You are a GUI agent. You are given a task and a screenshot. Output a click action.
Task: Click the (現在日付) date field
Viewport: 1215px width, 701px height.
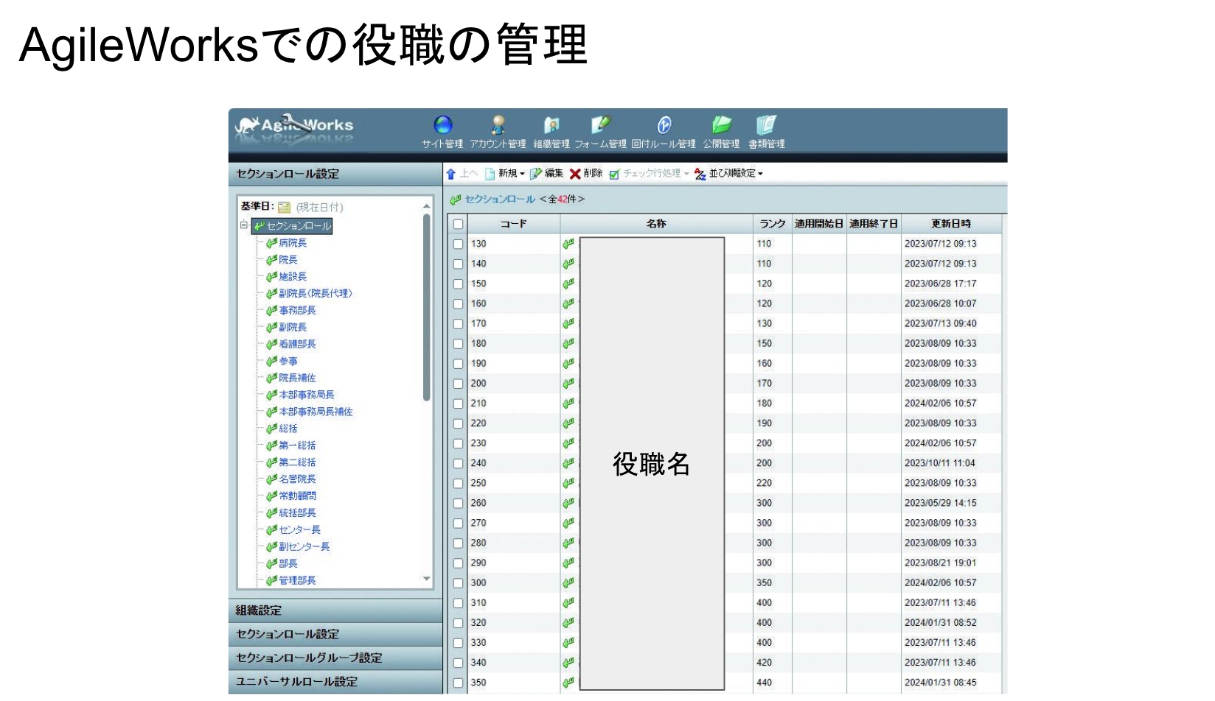[x=320, y=208]
